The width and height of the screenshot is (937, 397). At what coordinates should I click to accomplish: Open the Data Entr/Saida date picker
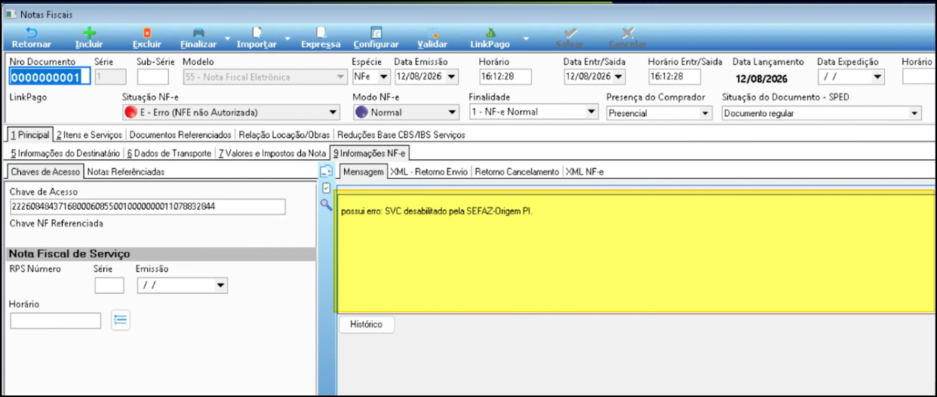pyautogui.click(x=619, y=76)
